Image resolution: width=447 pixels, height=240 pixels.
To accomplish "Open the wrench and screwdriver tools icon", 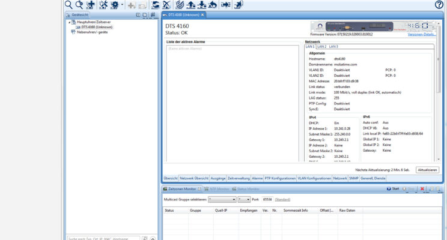I will [x=103, y=5].
